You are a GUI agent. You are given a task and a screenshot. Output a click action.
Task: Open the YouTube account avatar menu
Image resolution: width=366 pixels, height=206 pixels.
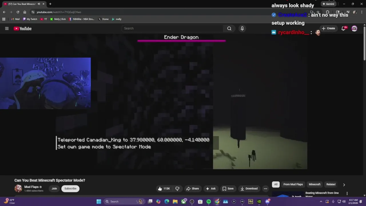[354, 28]
